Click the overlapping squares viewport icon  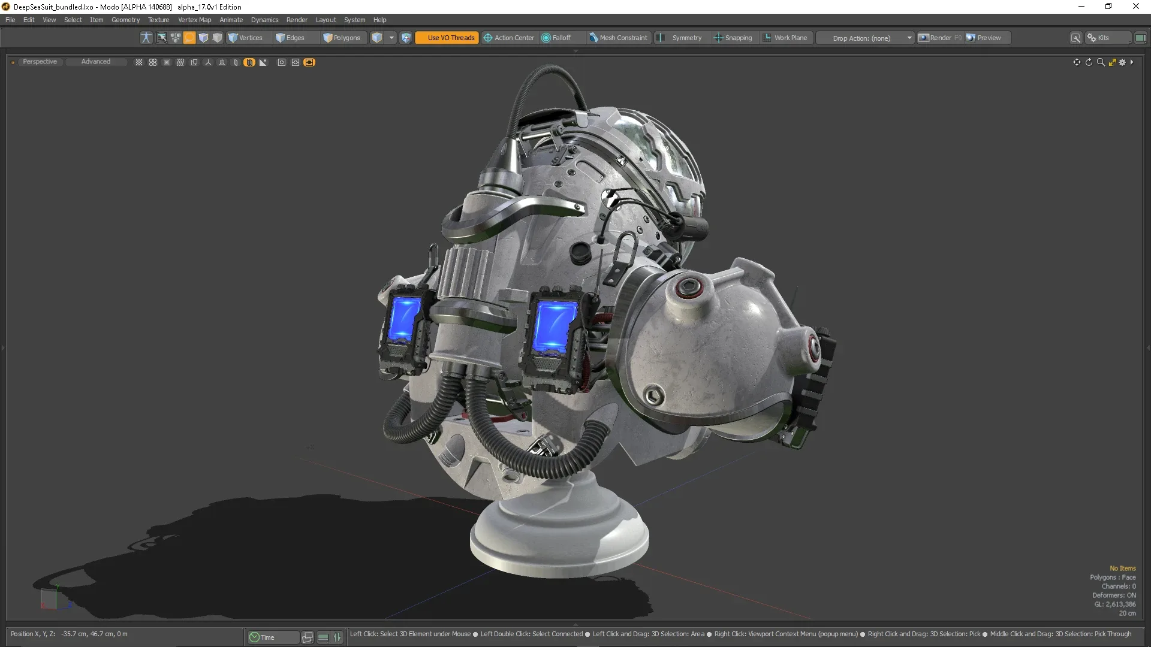(194, 62)
